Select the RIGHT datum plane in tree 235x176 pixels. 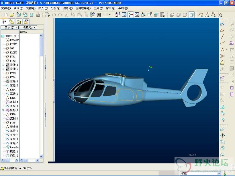pos(11,44)
